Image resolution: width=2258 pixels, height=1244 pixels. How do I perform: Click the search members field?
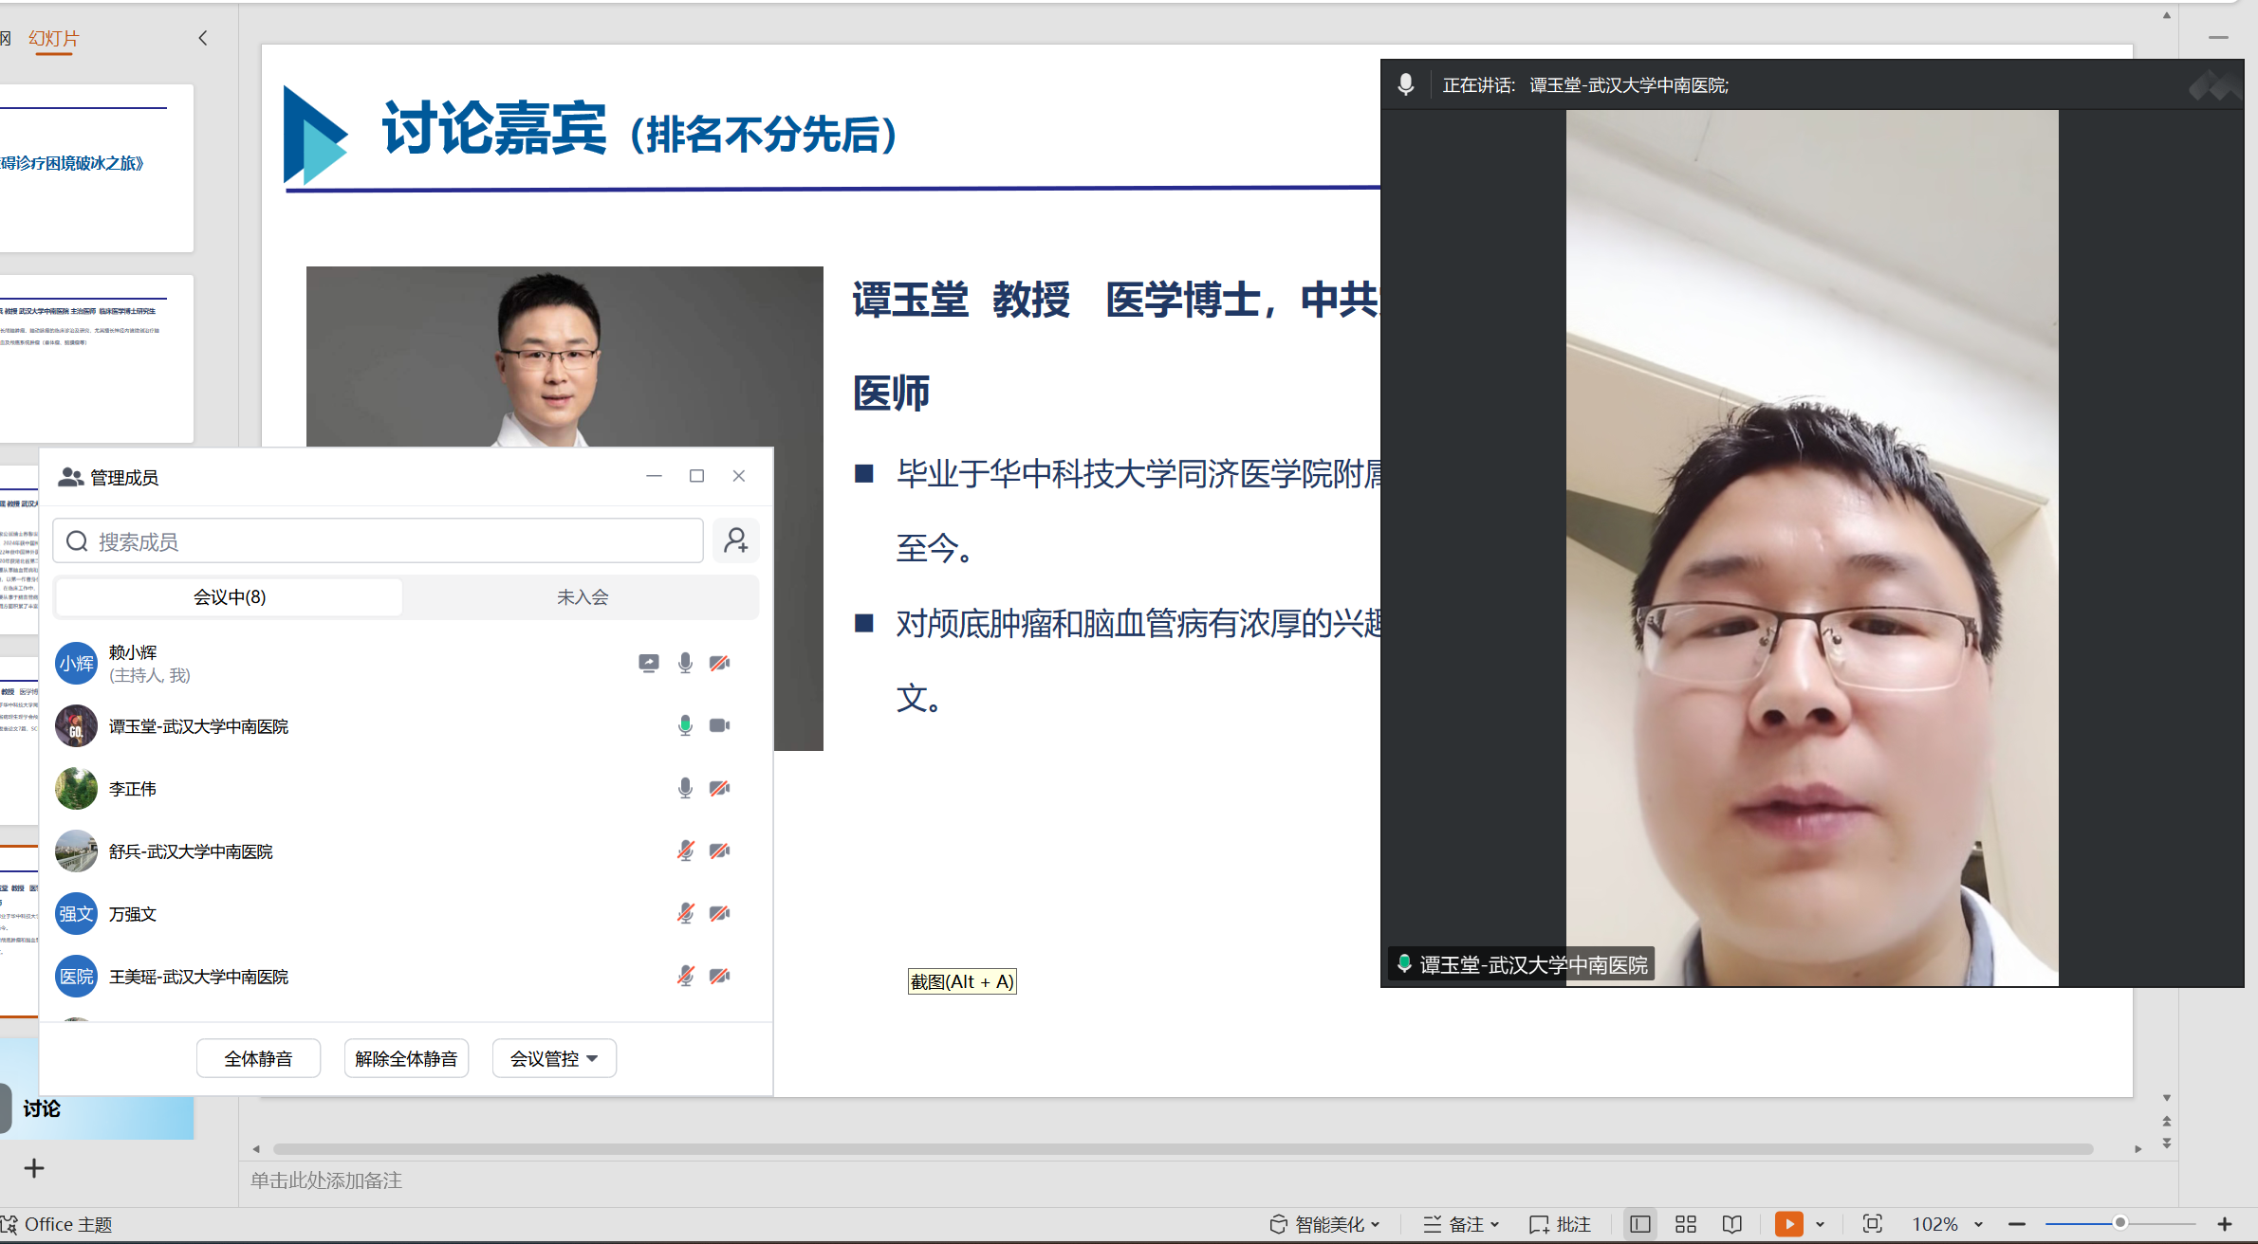point(378,541)
